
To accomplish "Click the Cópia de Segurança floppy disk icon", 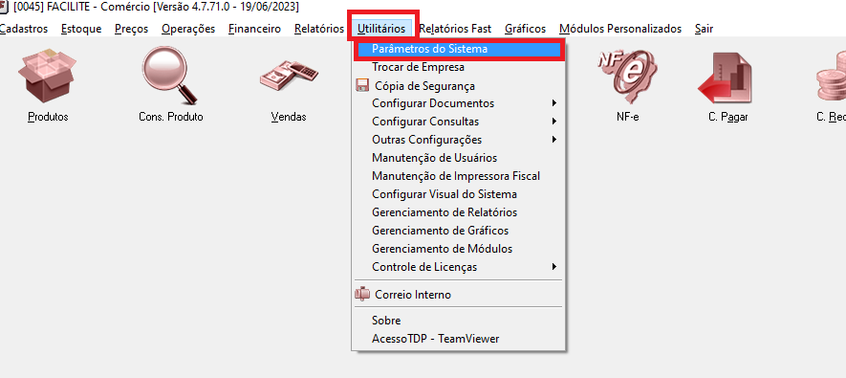I will click(362, 85).
